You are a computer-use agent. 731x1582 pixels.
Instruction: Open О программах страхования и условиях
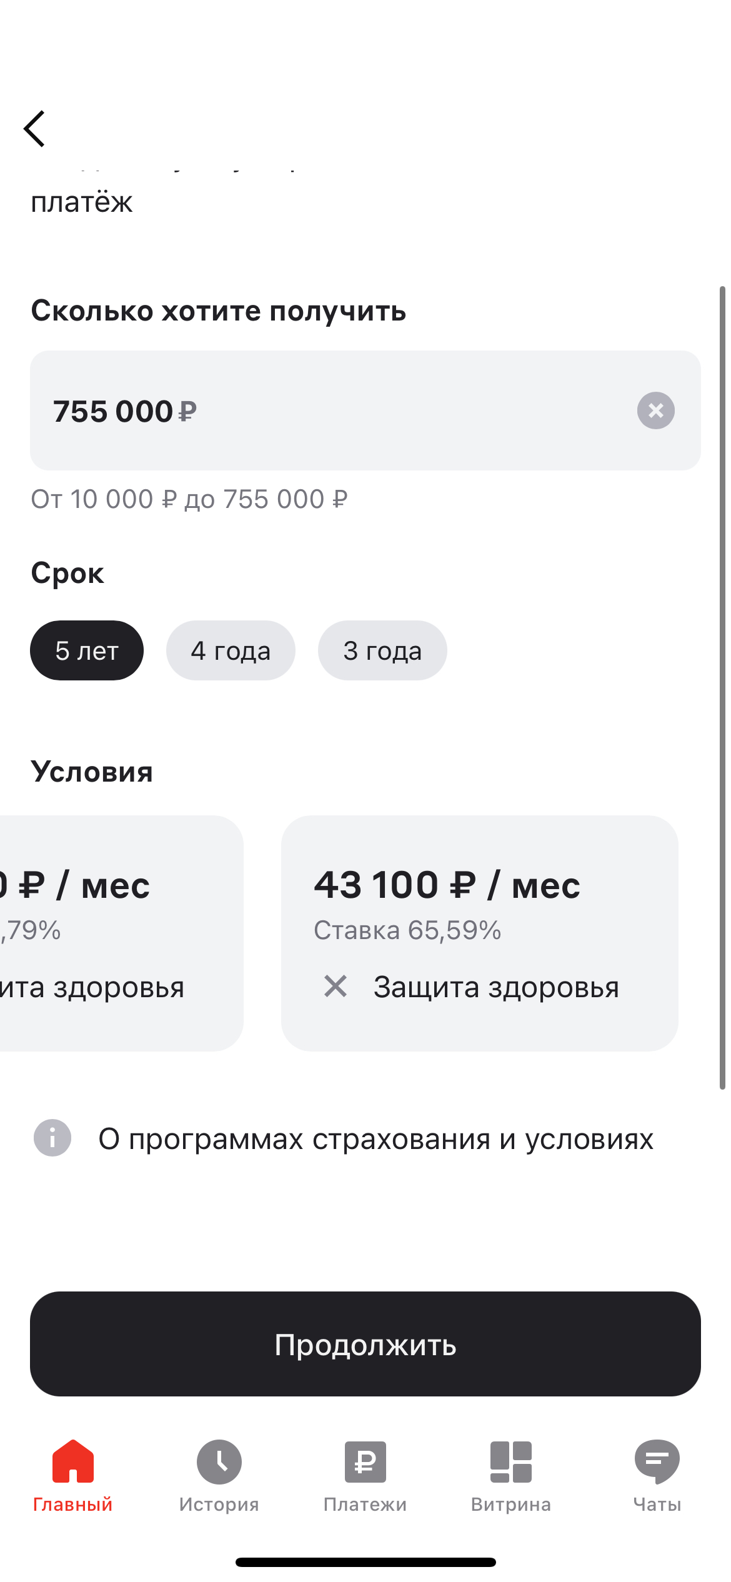click(x=375, y=1139)
